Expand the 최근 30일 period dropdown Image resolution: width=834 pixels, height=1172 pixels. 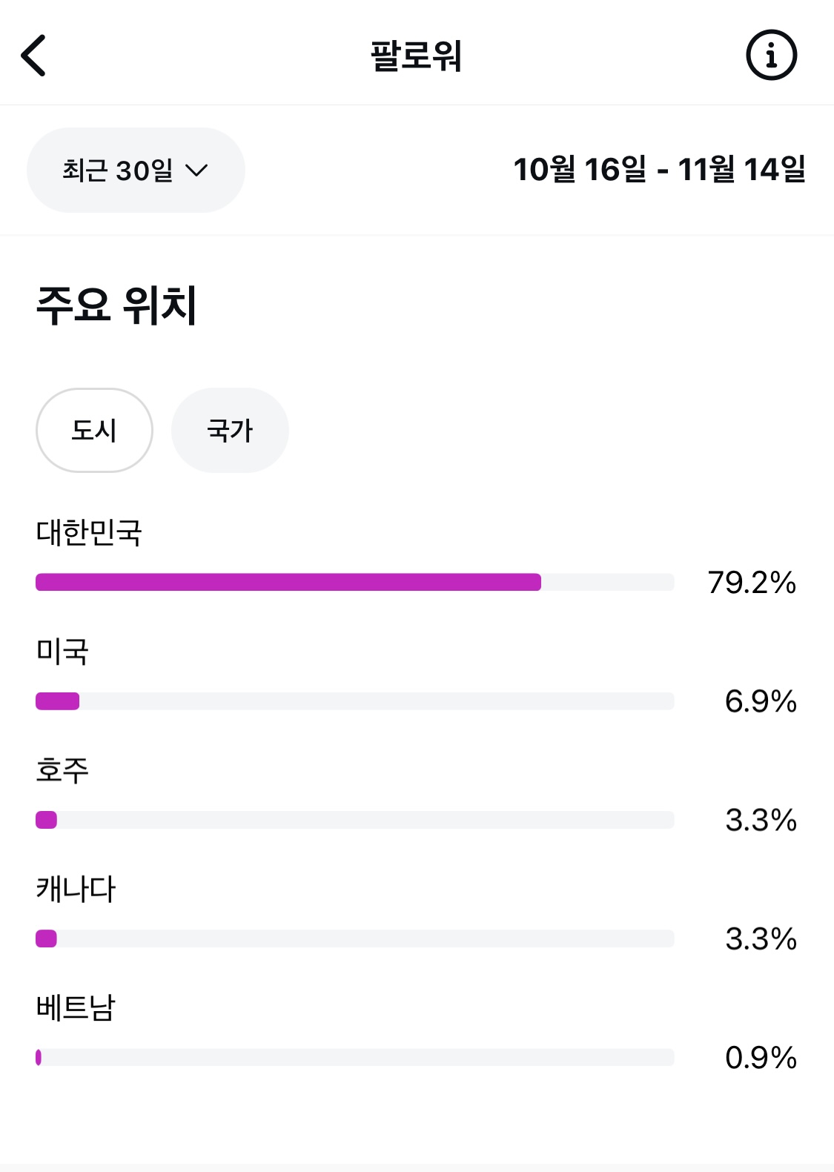[x=136, y=170]
